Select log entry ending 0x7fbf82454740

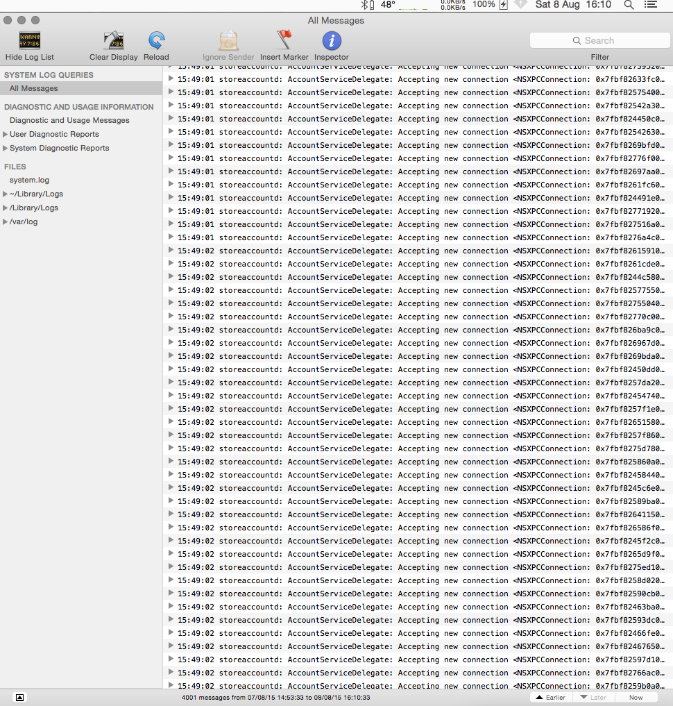pos(418,396)
